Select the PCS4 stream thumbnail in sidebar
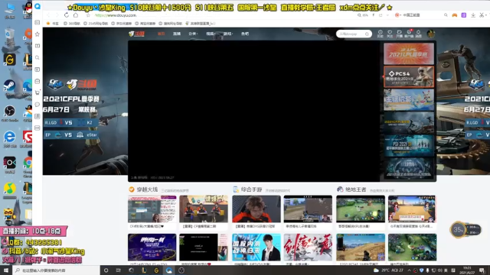 coord(409,76)
